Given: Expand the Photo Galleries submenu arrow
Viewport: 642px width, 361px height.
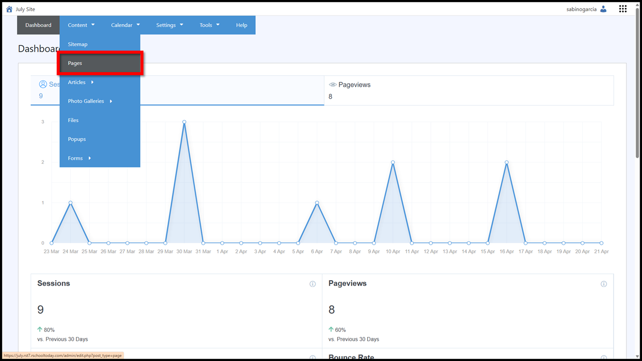Looking at the screenshot, I should (x=111, y=101).
